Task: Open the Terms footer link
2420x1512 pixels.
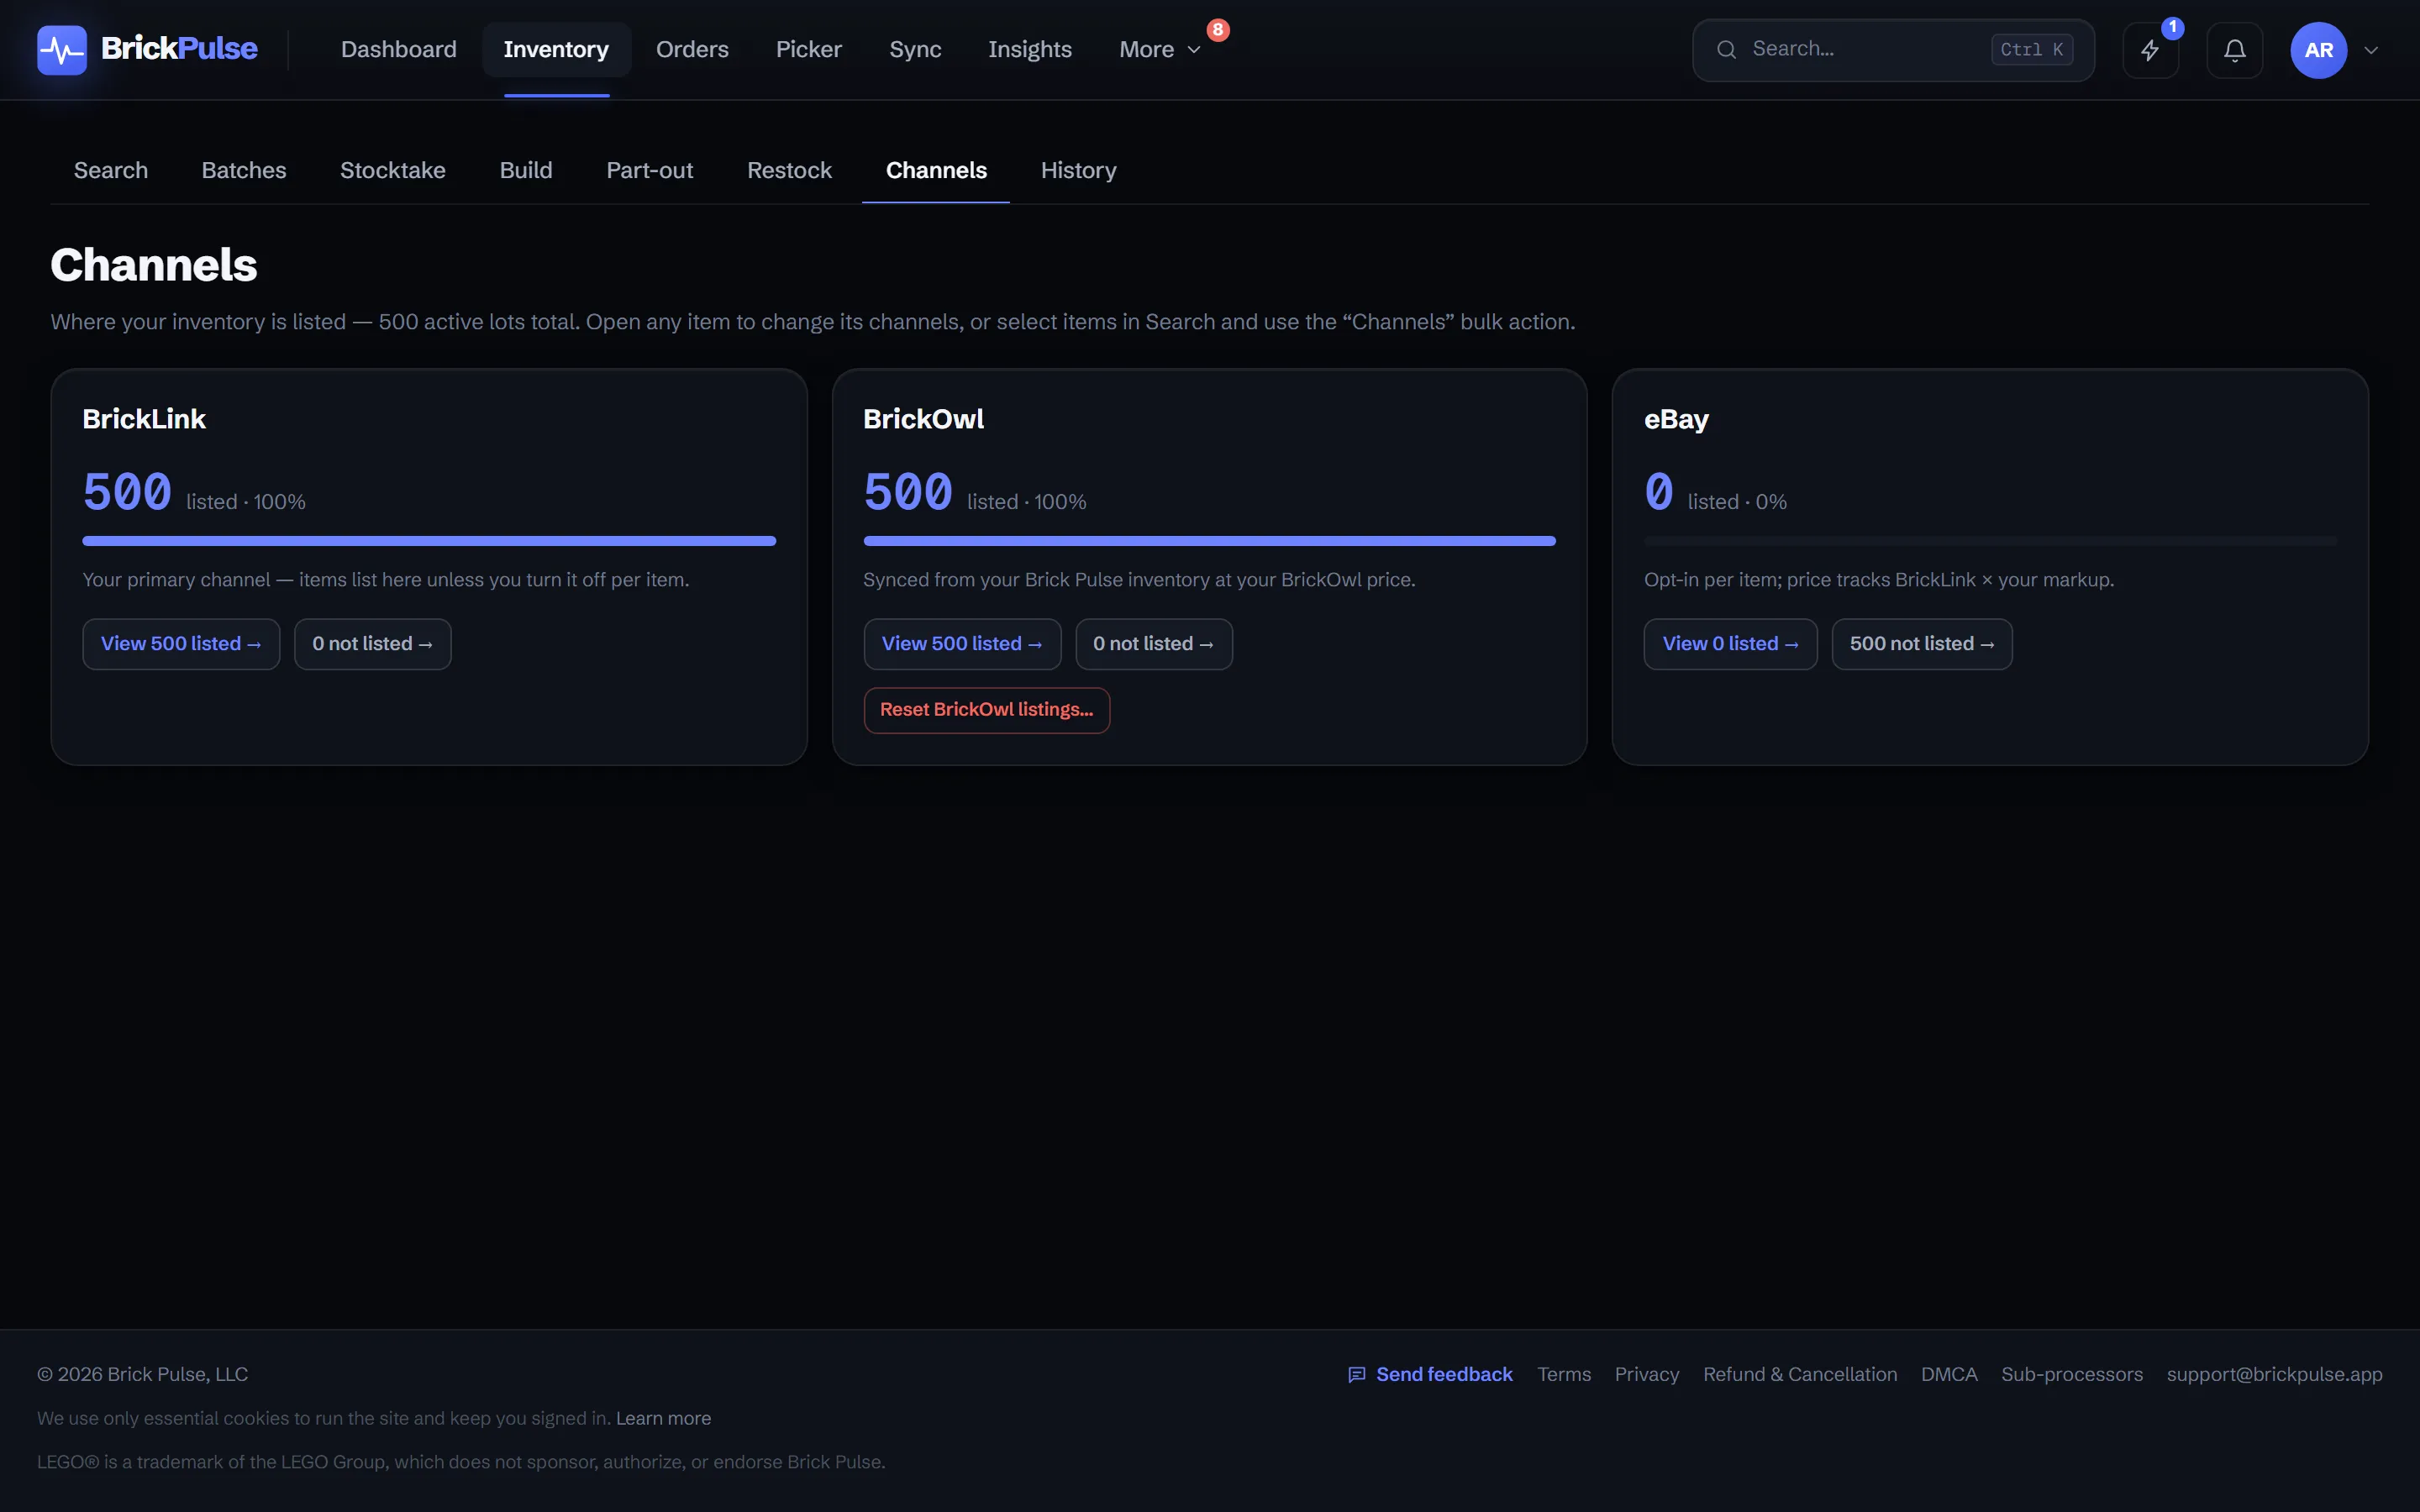Action: point(1564,1375)
